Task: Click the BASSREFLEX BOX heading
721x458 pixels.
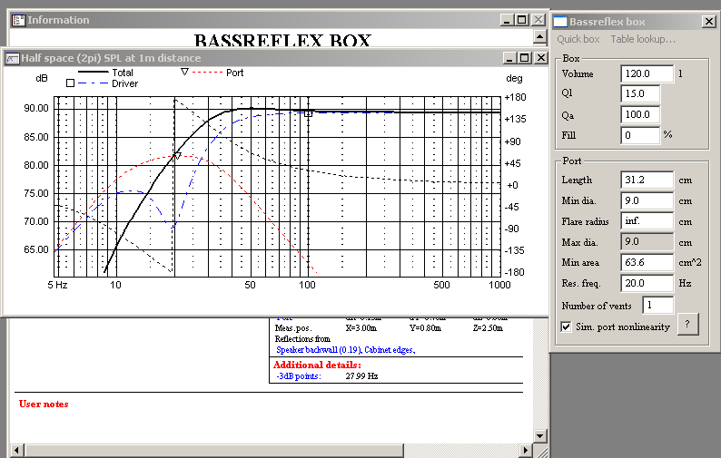Action: click(282, 40)
